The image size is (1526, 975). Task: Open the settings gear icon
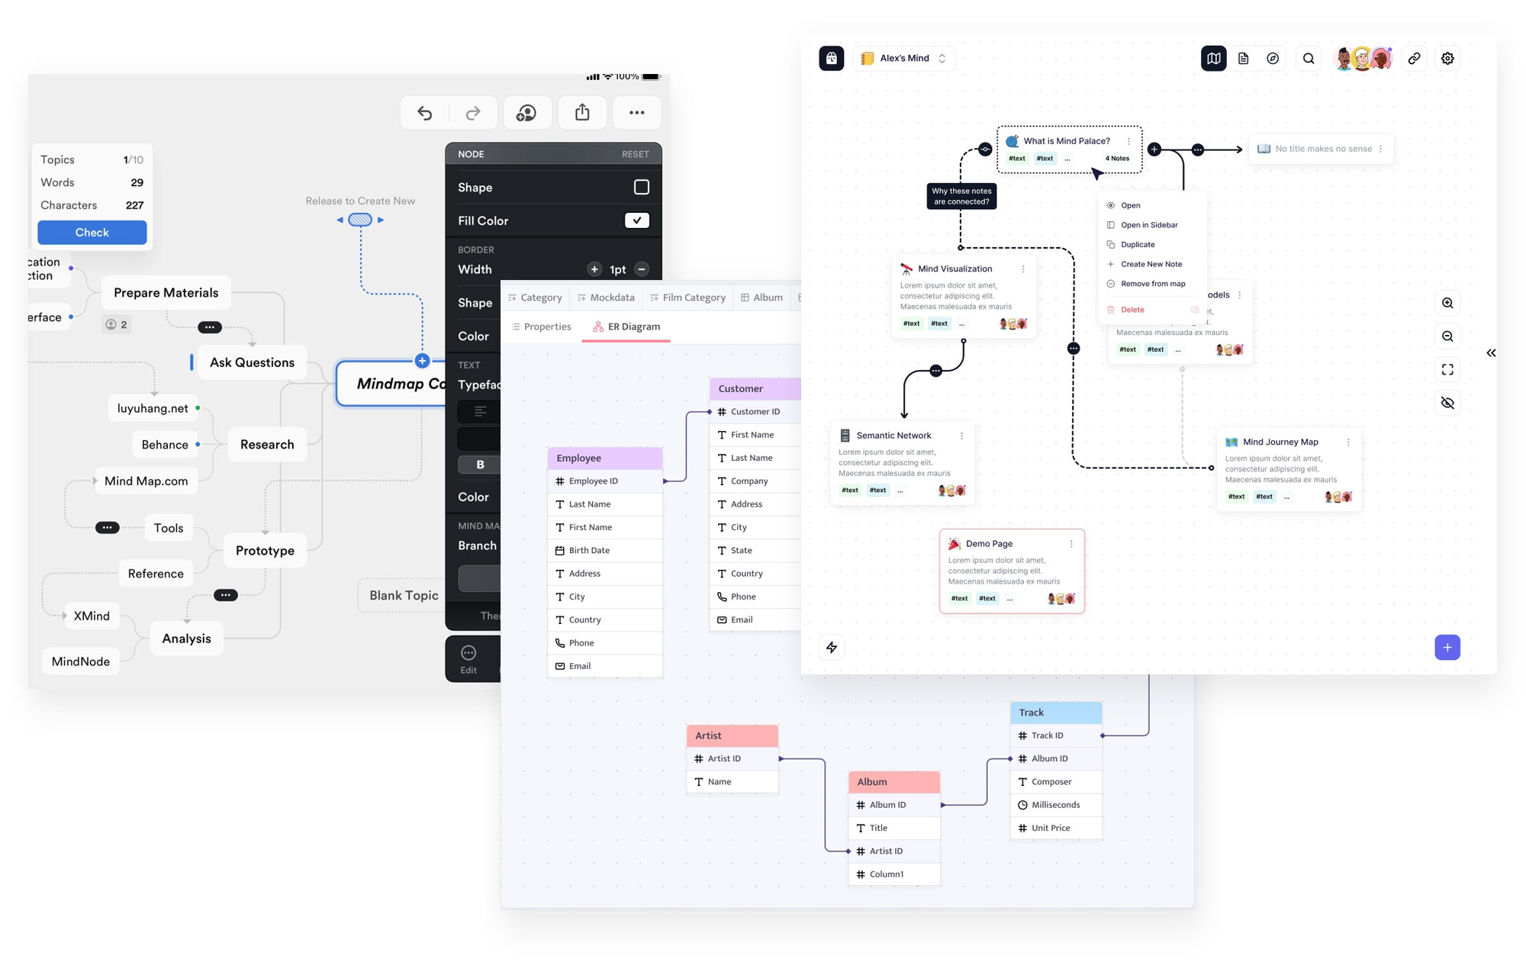(1447, 58)
